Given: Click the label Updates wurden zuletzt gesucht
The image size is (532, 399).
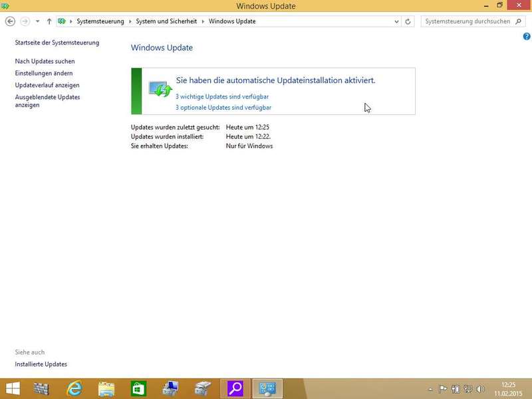Looking at the screenshot, I should pos(176,127).
